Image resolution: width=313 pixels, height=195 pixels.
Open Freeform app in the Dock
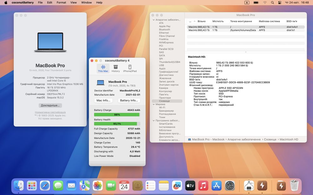click(177, 186)
